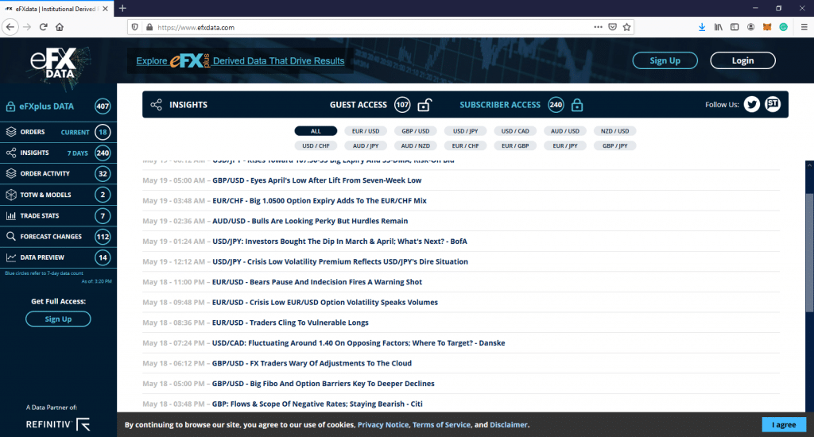This screenshot has height=437, width=814.
Task: Open Twitter follow icon
Action: coord(751,104)
